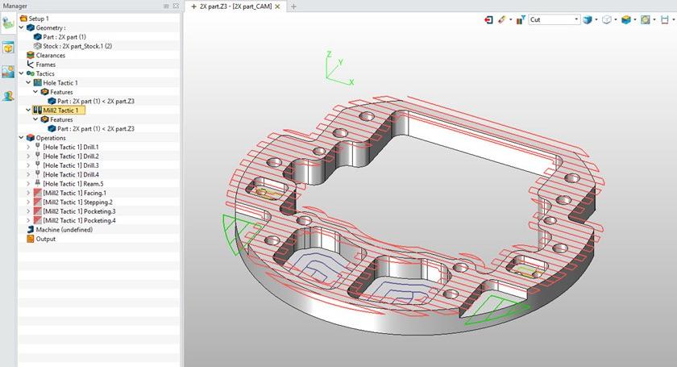
Task: Open the user role manager sidebar tab
Action: pyautogui.click(x=8, y=95)
